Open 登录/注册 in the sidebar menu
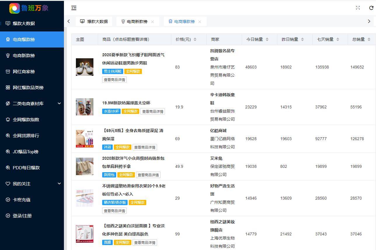The image size is (376, 250). (32, 216)
